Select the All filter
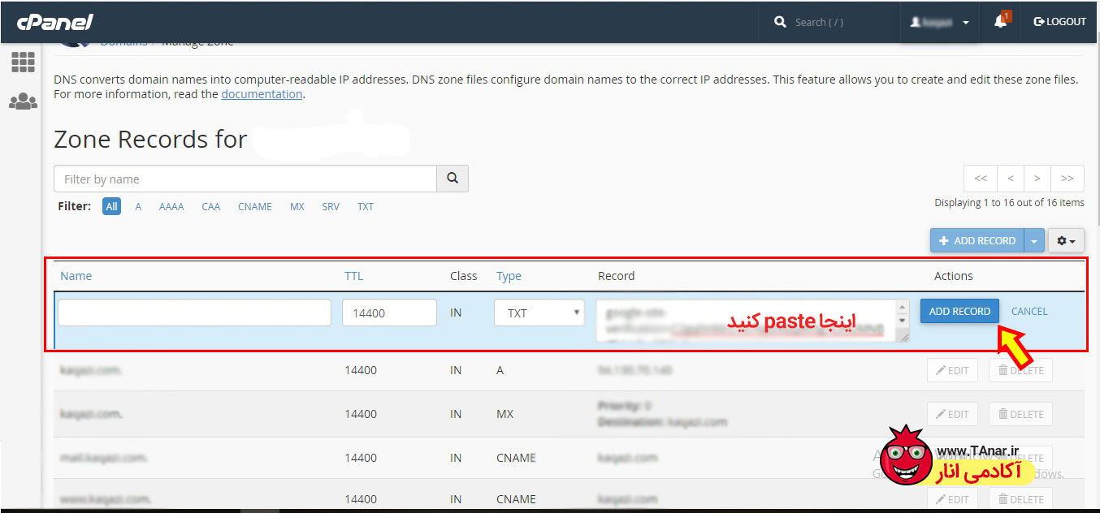The height and width of the screenshot is (513, 1100). coord(111,207)
